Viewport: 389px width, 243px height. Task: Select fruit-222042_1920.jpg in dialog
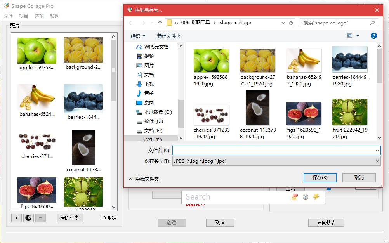coord(350,119)
